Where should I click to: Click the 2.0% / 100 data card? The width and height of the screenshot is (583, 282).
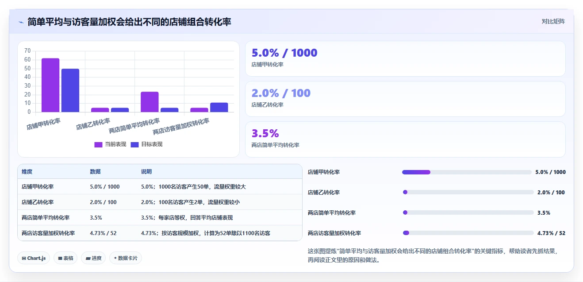405,99
